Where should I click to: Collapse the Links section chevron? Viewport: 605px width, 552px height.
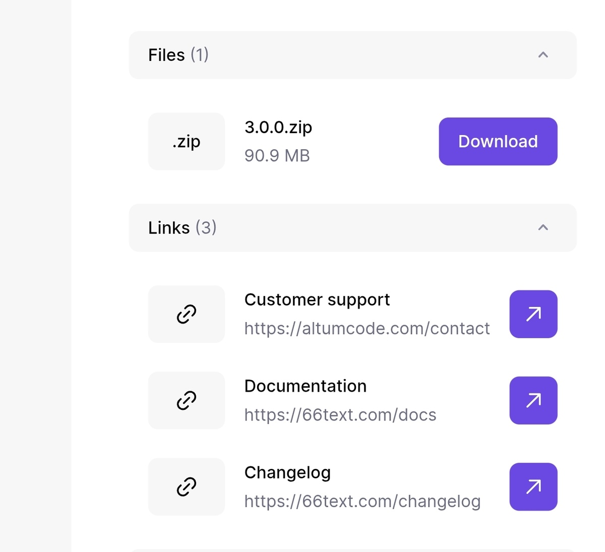542,227
